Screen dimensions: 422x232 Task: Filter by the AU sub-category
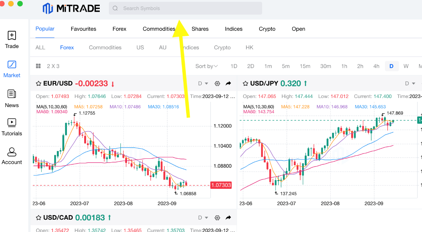(163, 47)
